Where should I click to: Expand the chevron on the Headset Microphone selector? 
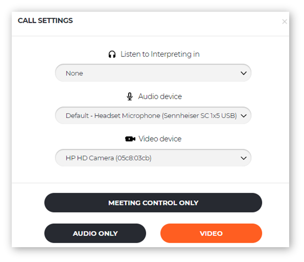coord(244,116)
